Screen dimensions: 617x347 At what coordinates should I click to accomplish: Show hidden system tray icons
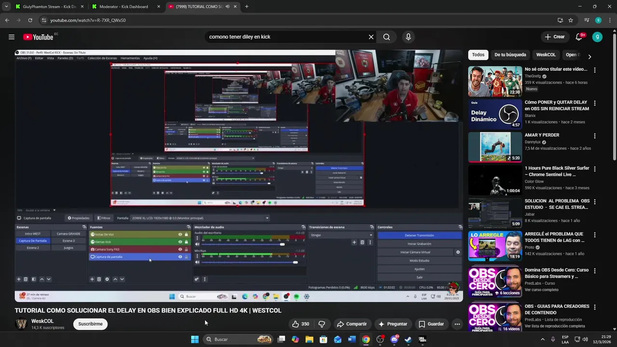(x=542, y=339)
